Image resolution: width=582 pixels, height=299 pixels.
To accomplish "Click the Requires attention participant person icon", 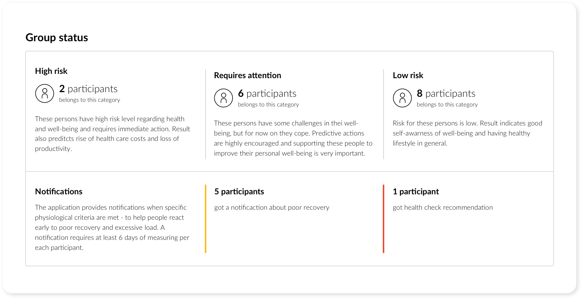I will tap(223, 98).
